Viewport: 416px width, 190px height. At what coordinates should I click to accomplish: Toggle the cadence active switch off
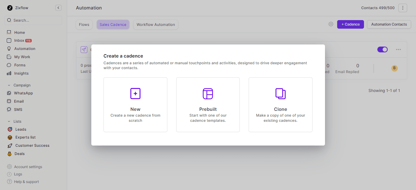(x=382, y=49)
